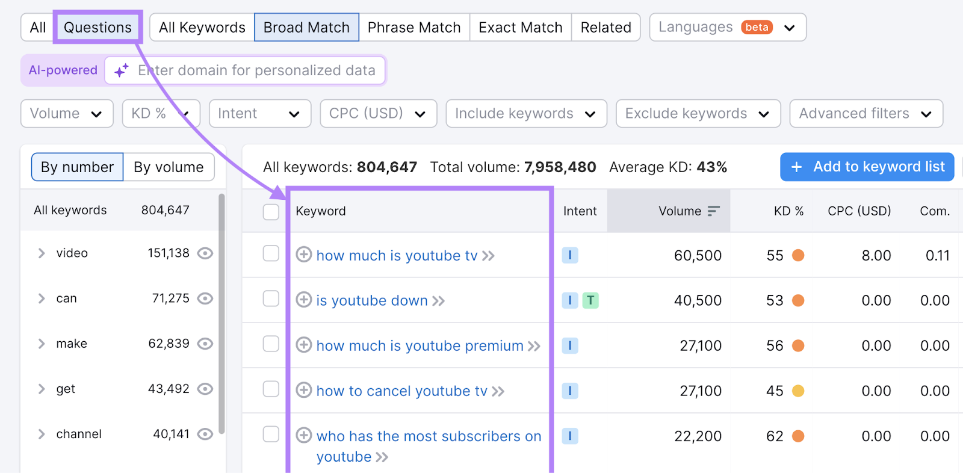Viewport: 963px width, 473px height.
Task: Click the KD % column header
Action: [x=788, y=211]
